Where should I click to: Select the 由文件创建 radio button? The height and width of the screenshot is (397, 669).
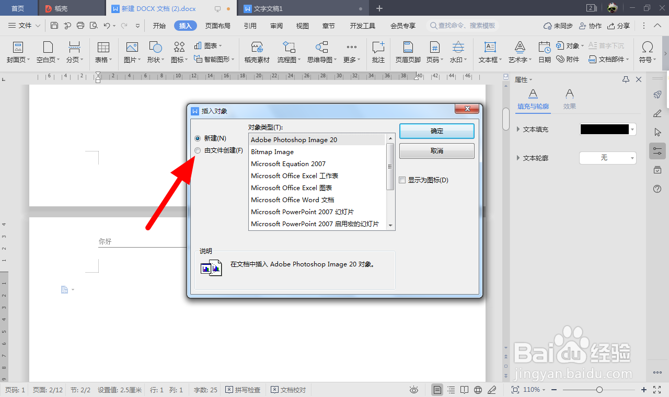click(198, 150)
